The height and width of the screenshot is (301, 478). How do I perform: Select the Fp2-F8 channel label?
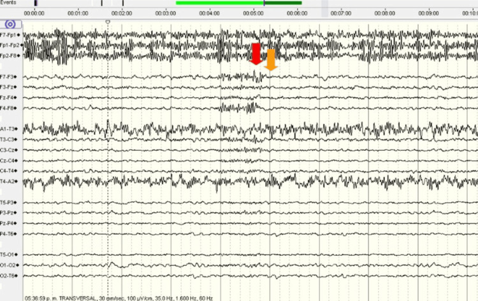[8, 56]
